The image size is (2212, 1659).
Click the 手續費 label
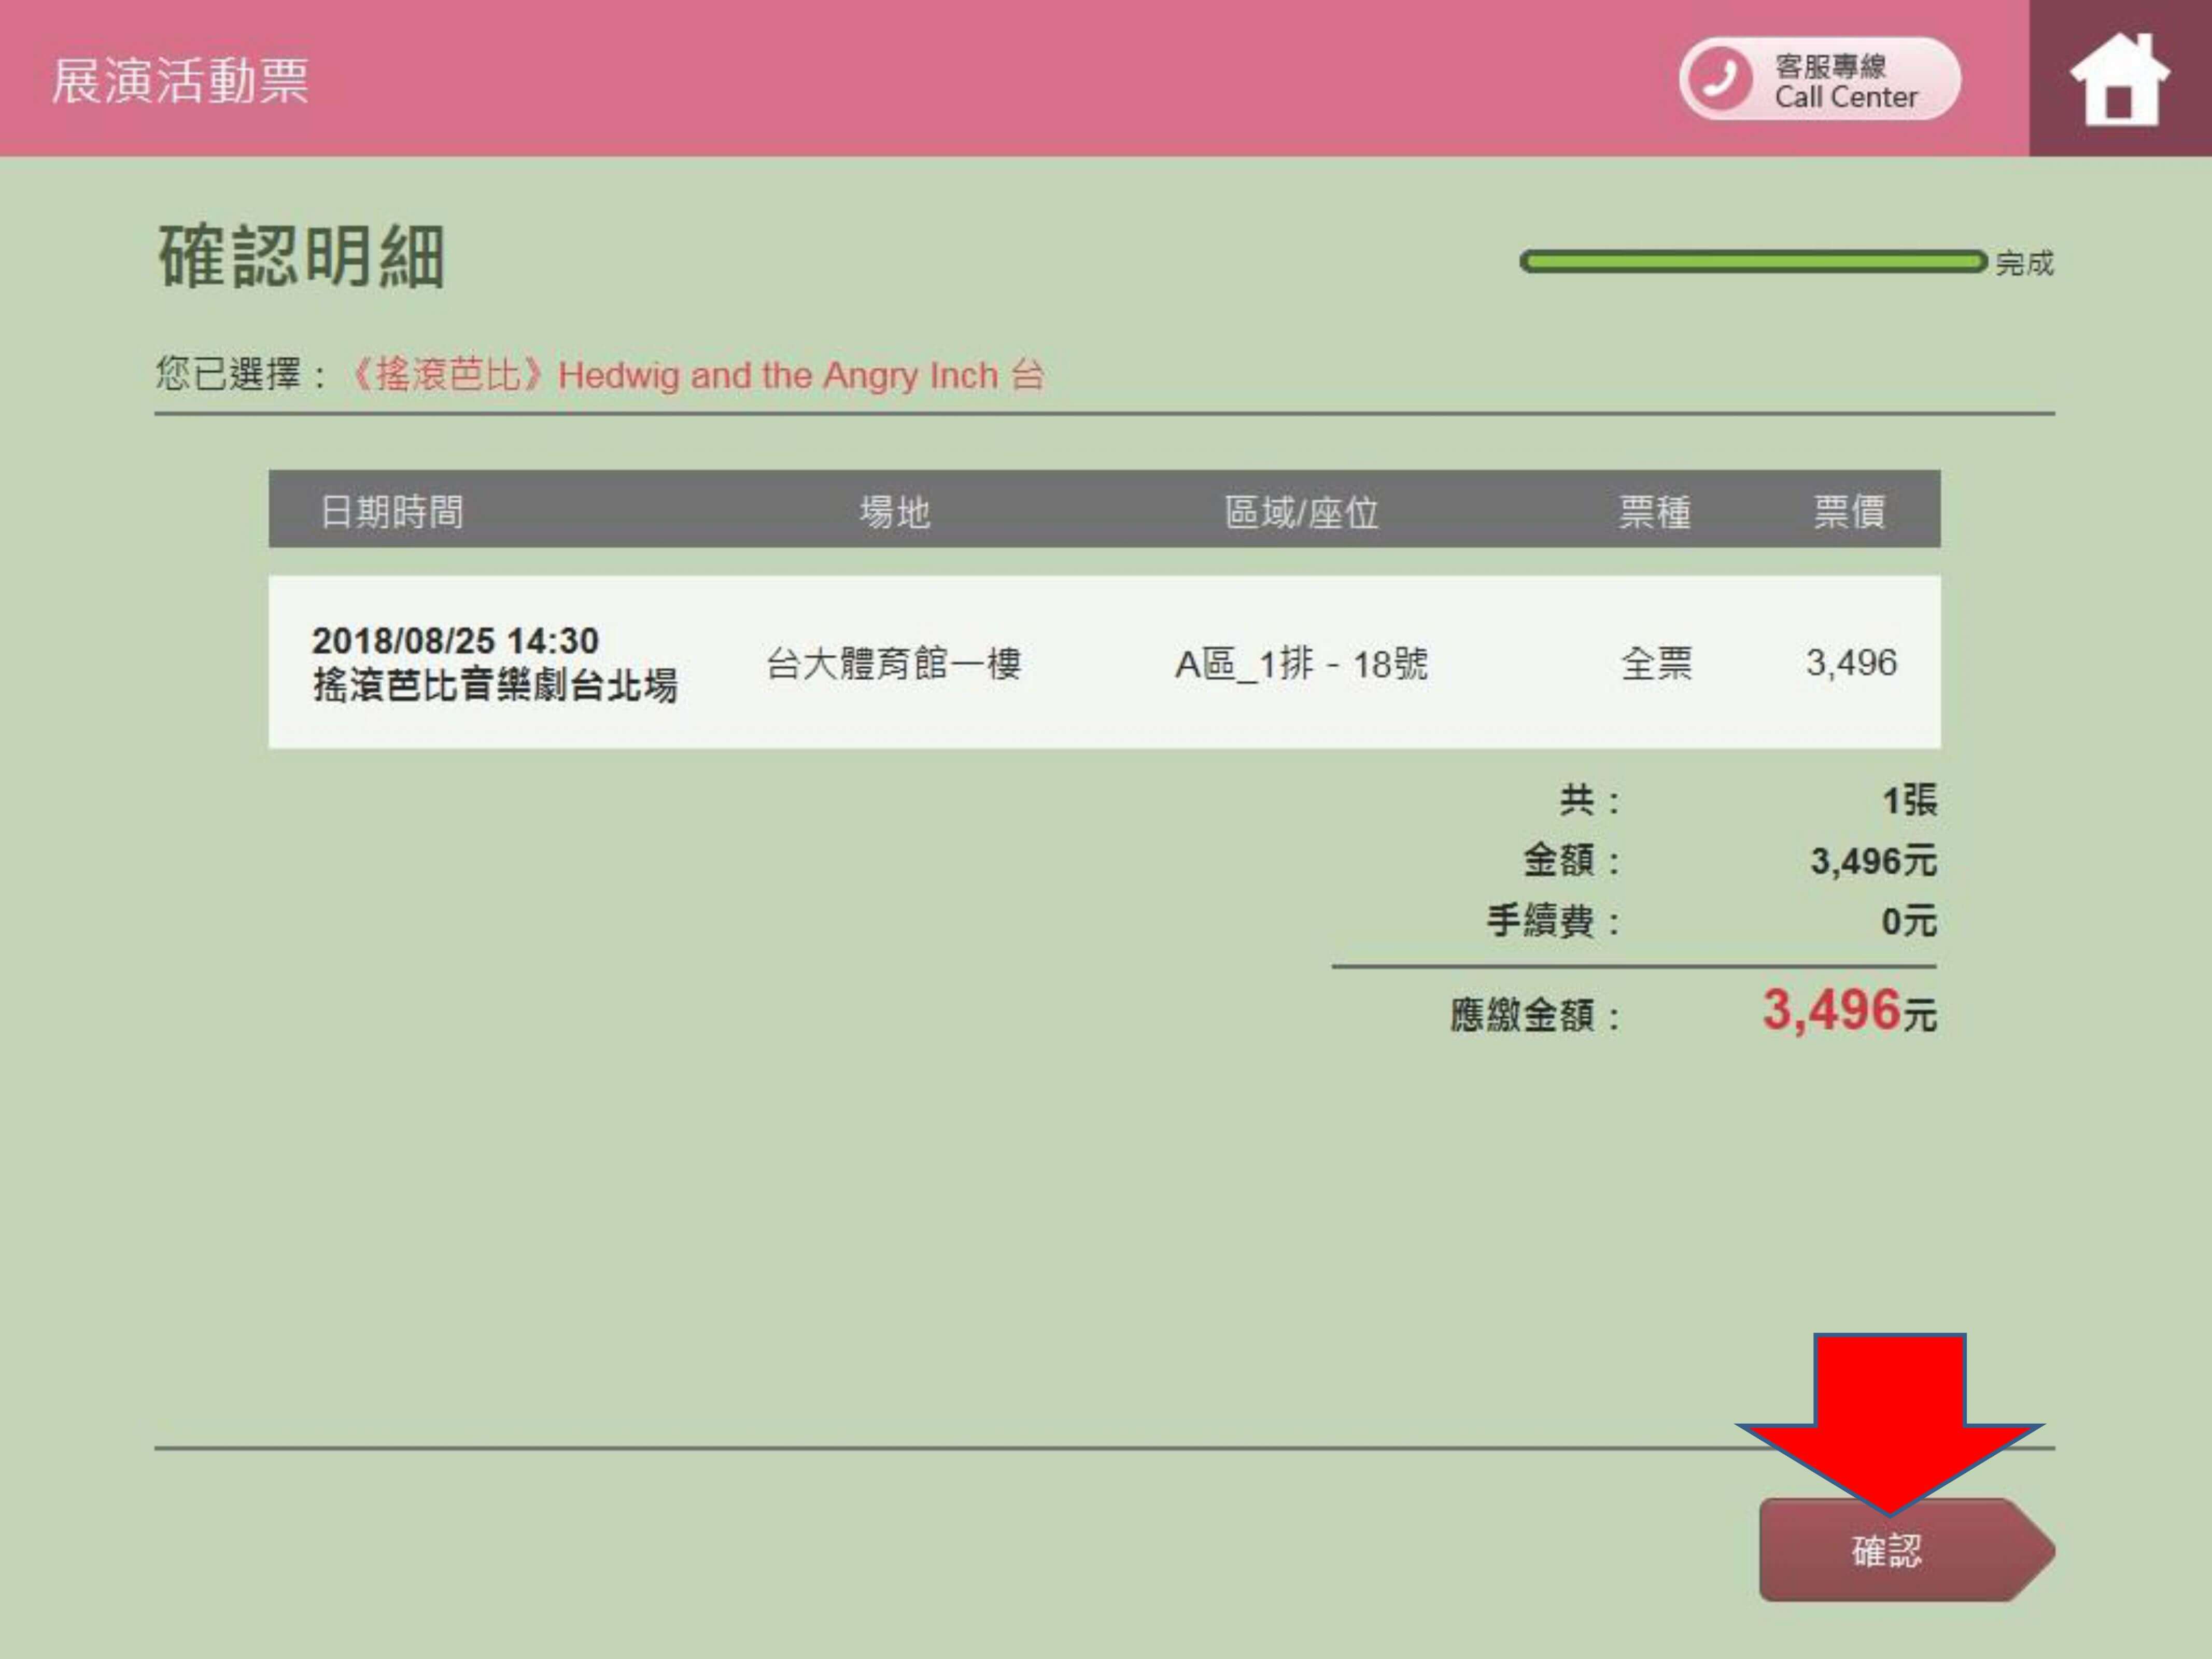pos(1553,920)
